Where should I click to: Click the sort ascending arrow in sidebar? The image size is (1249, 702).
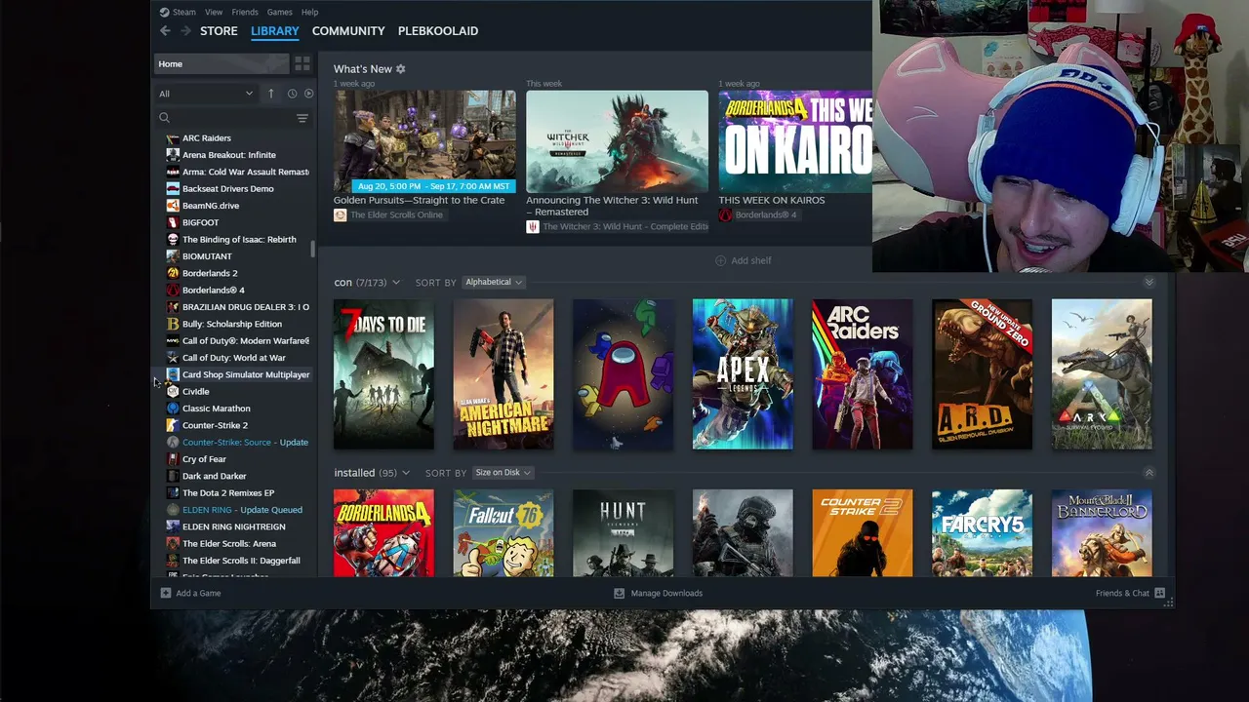point(270,94)
